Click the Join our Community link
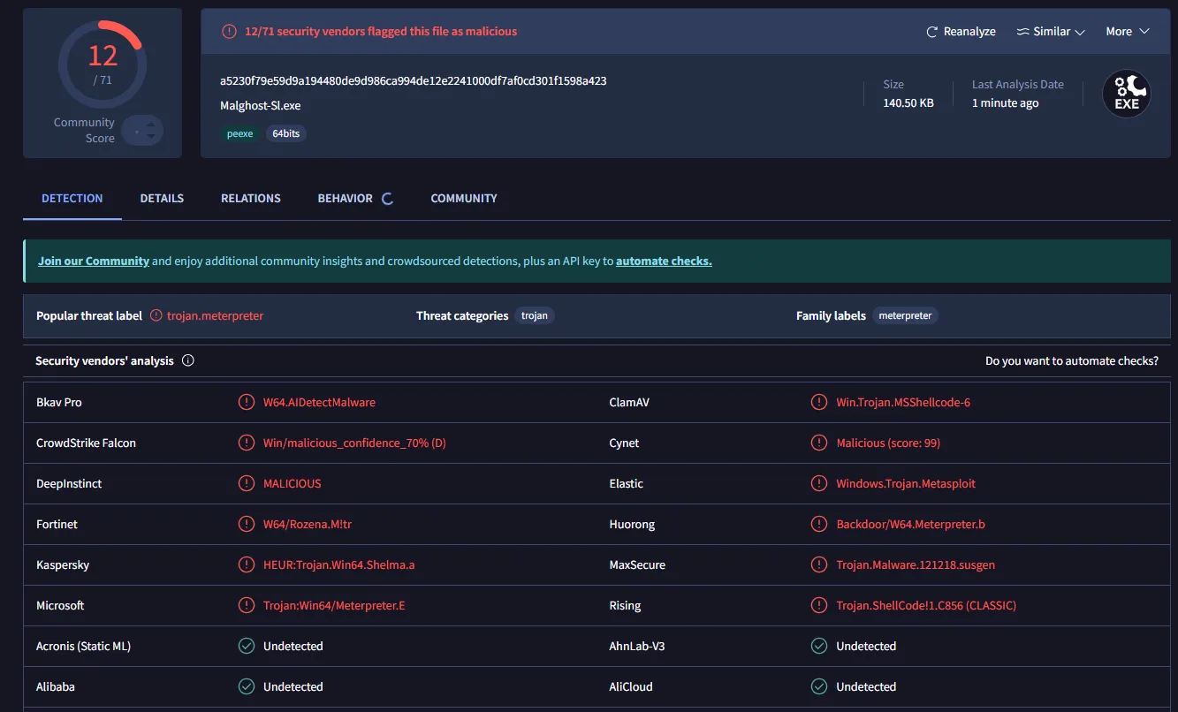Viewport: 1178px width, 712px height. coord(93,261)
